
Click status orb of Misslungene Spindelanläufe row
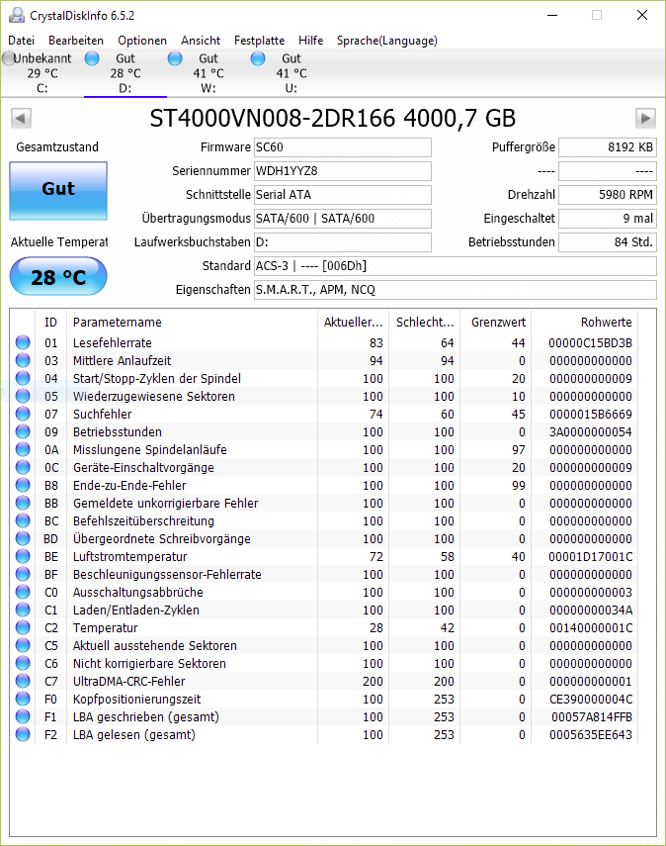click(x=23, y=449)
